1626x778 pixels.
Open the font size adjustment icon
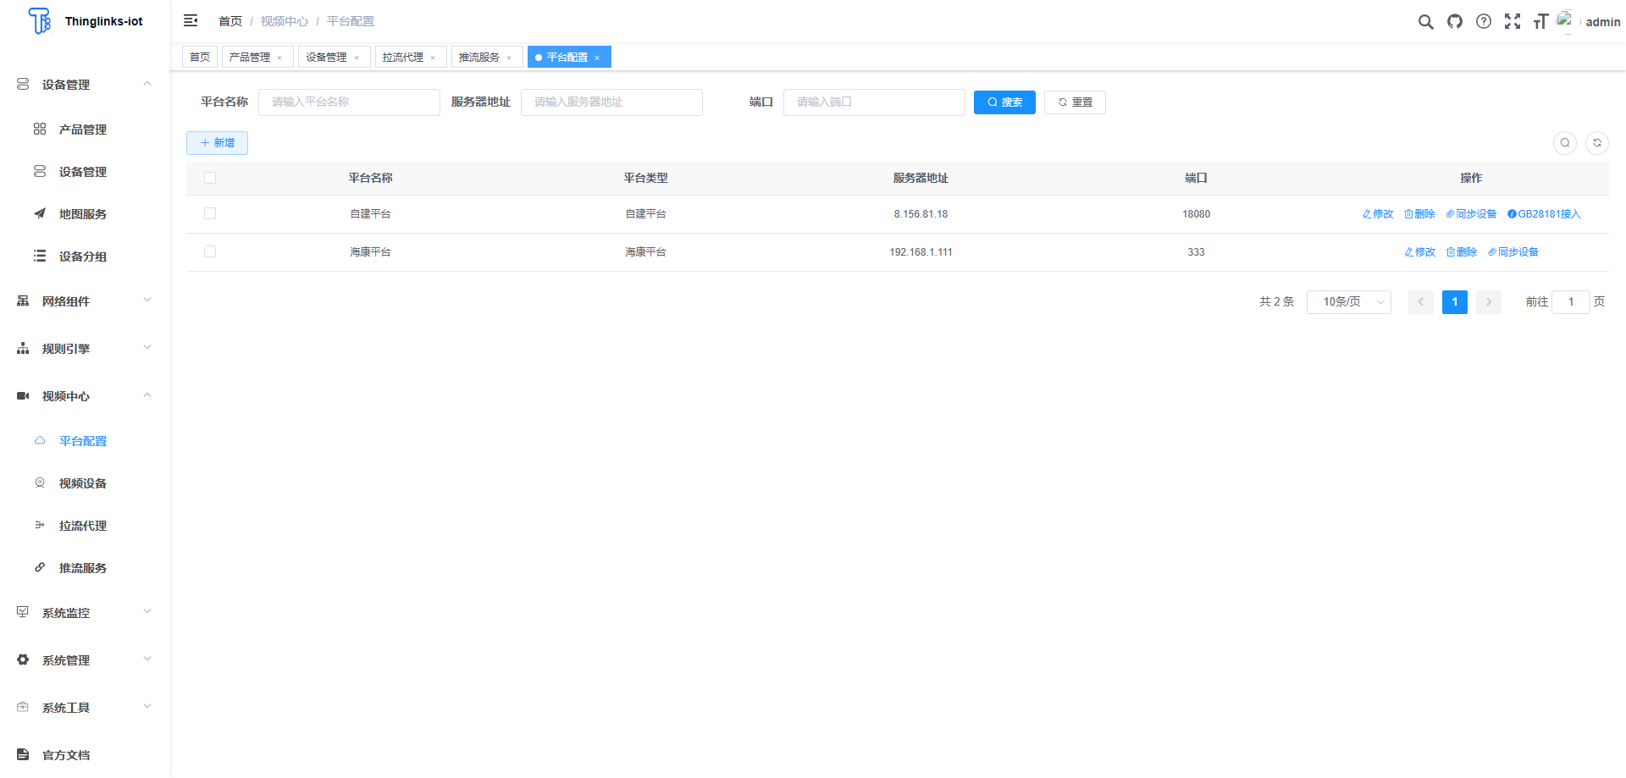(1540, 22)
